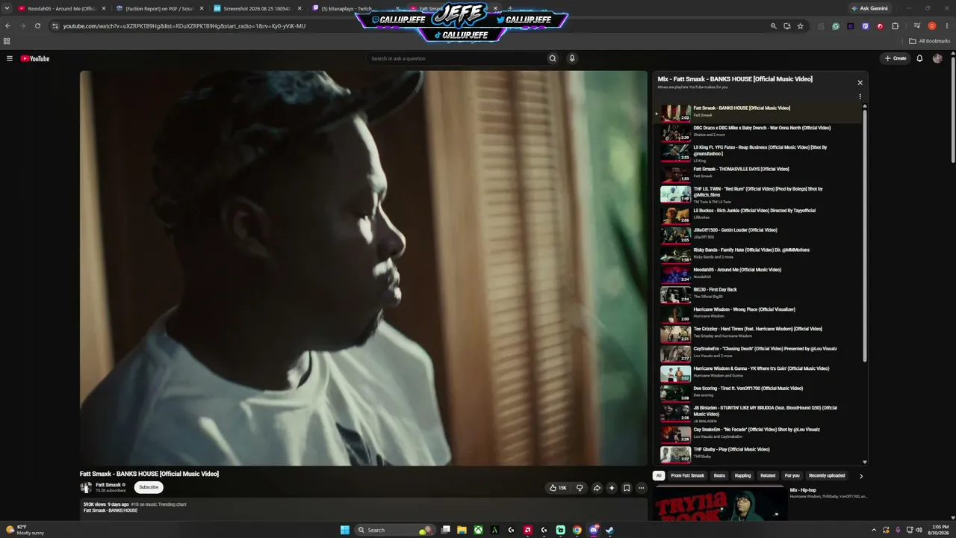Show hidden system tray icons

coord(874,530)
